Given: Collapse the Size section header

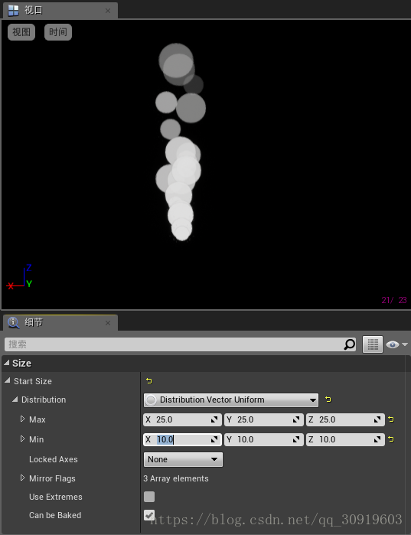Looking at the screenshot, I should pos(7,363).
